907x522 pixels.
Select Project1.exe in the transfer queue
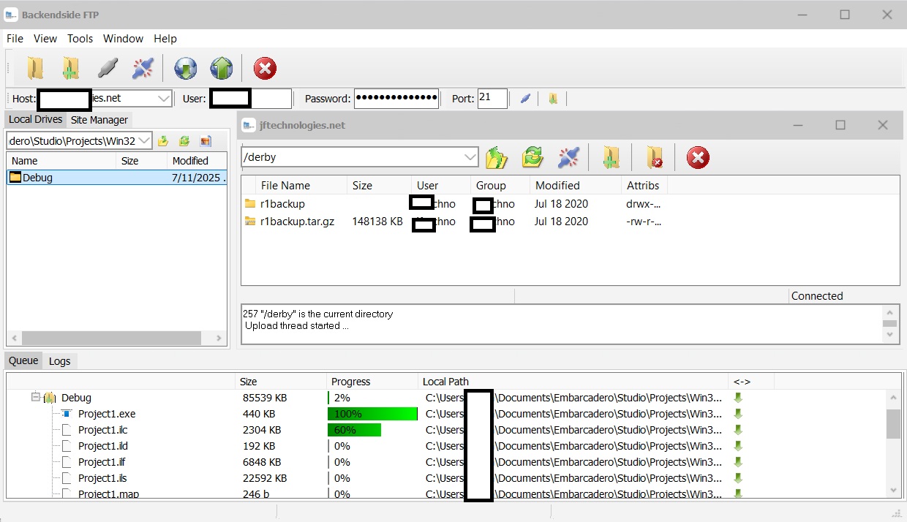coord(108,413)
